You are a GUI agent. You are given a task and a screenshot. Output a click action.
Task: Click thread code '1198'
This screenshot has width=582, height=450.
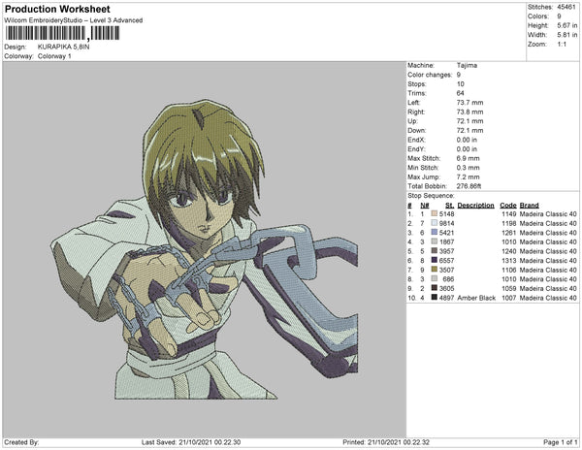509,223
